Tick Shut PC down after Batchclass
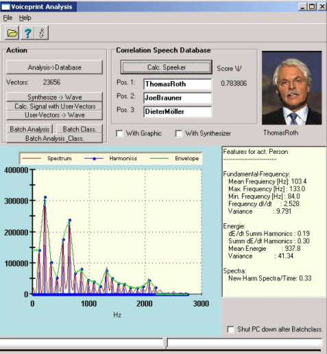This screenshot has height=354, width=327. pos(231,329)
